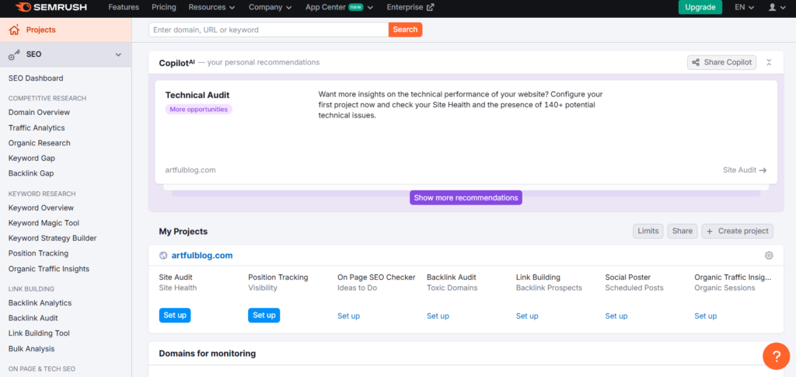Focus the domain, URL or keyword search field
The image size is (796, 377).
coord(268,30)
